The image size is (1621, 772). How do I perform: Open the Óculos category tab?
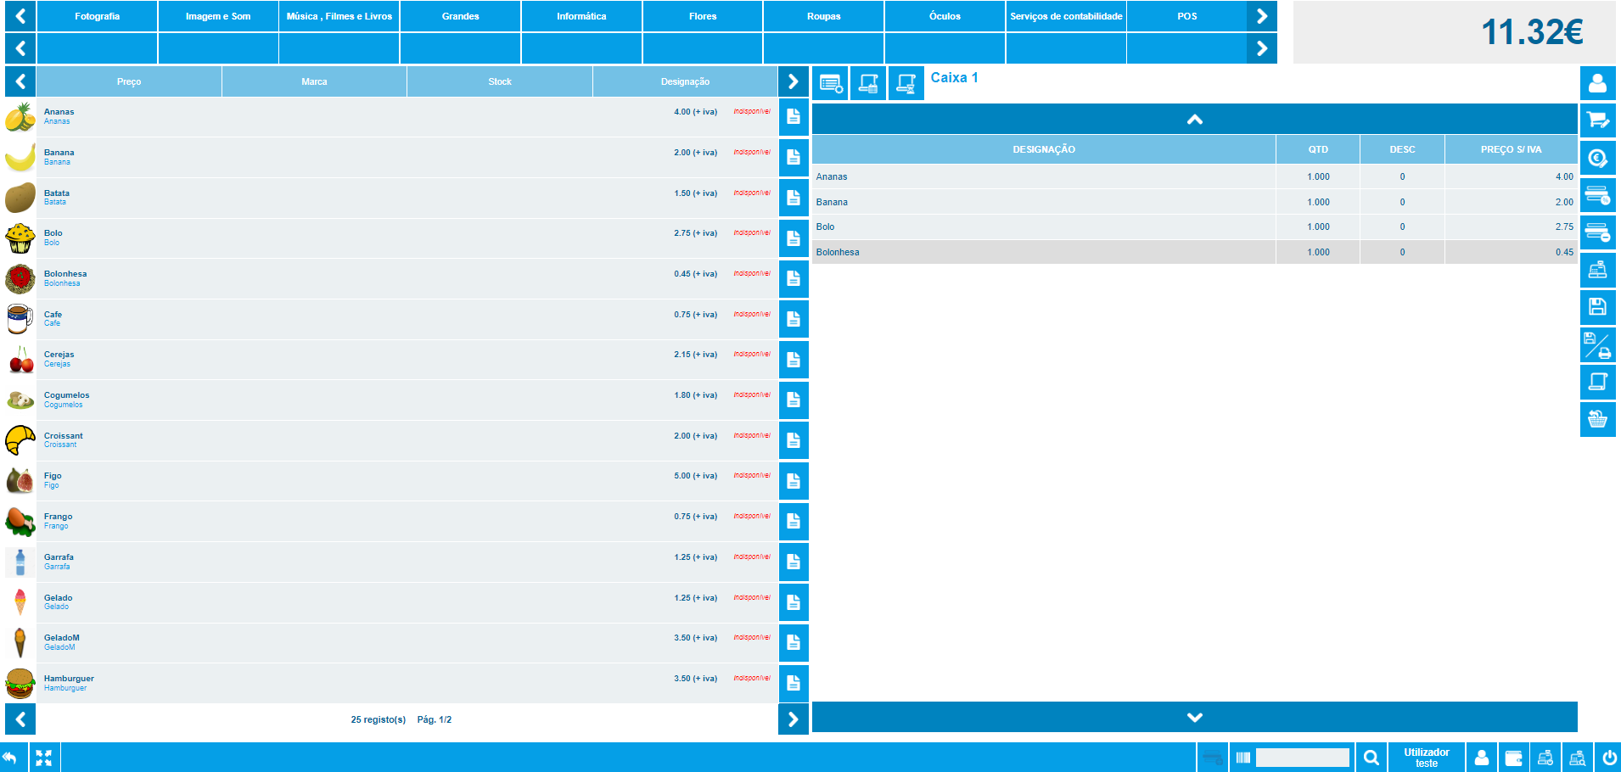945,16
